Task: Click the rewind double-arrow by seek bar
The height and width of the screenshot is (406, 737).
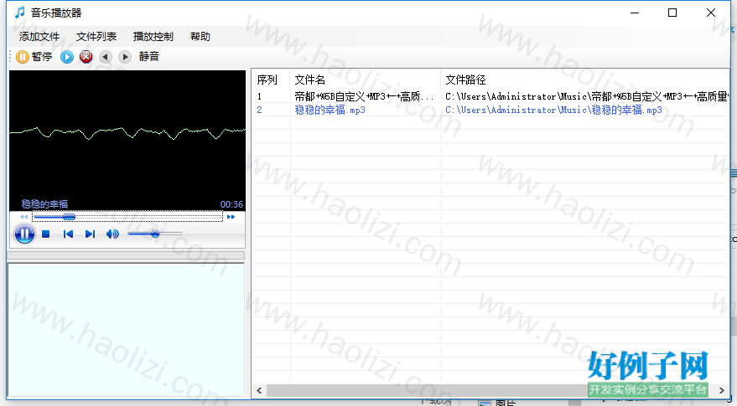Action: 23,217
